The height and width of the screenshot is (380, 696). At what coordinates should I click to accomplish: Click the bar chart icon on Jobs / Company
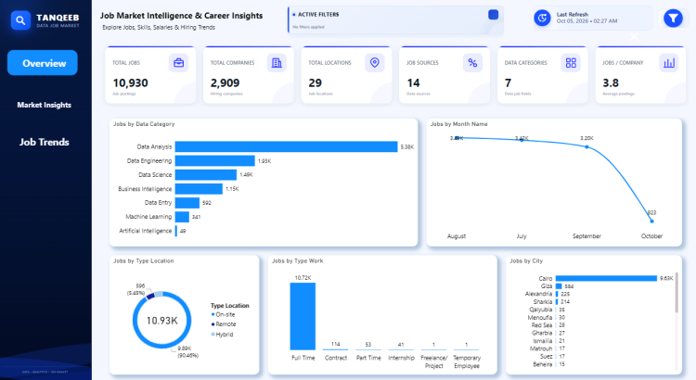pos(669,63)
